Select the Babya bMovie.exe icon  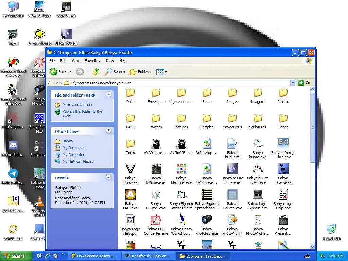point(156,169)
